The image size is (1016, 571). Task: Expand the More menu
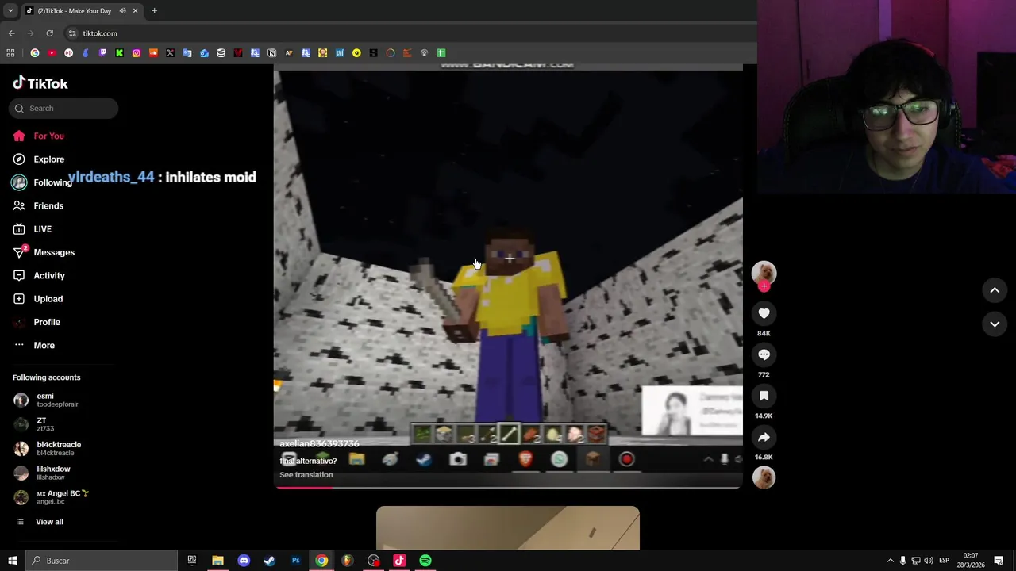(34, 345)
